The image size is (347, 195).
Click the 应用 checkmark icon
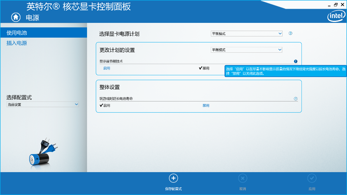coord(312,178)
